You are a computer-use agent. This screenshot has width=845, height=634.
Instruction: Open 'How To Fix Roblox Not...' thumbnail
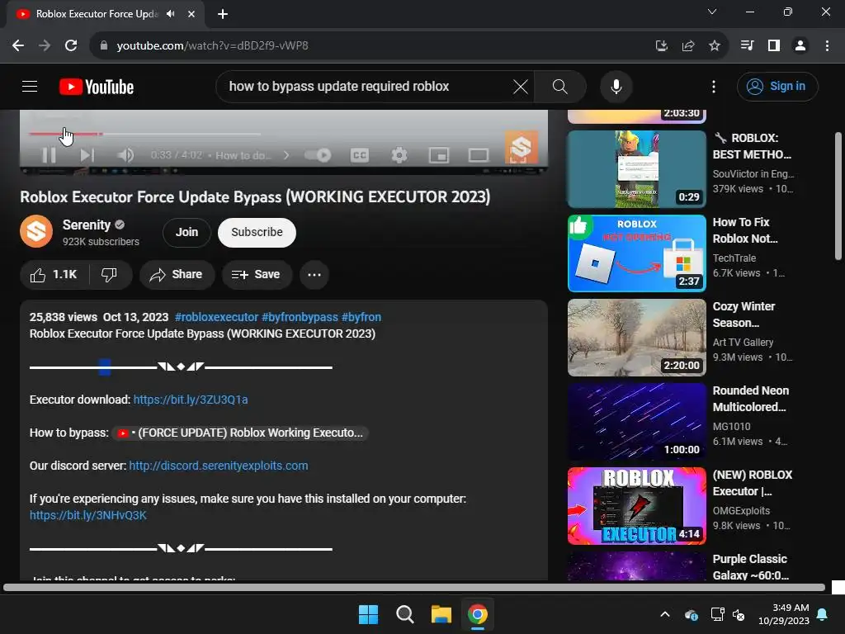click(x=636, y=253)
